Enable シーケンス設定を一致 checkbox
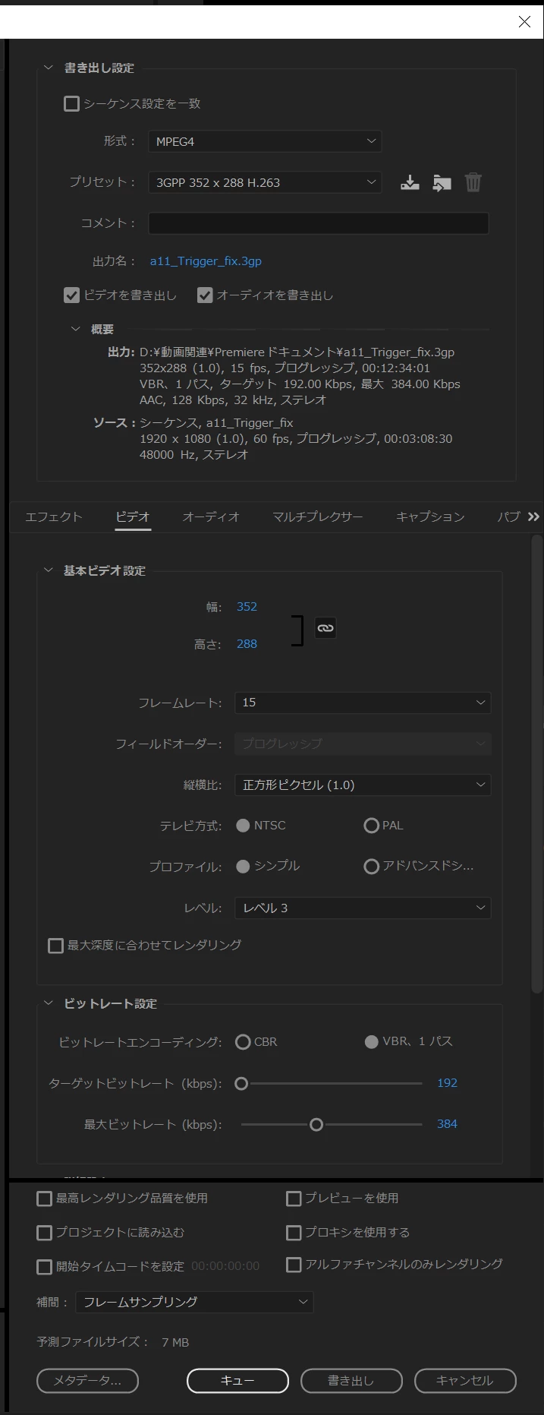Image resolution: width=544 pixels, height=1415 pixels. (71, 104)
